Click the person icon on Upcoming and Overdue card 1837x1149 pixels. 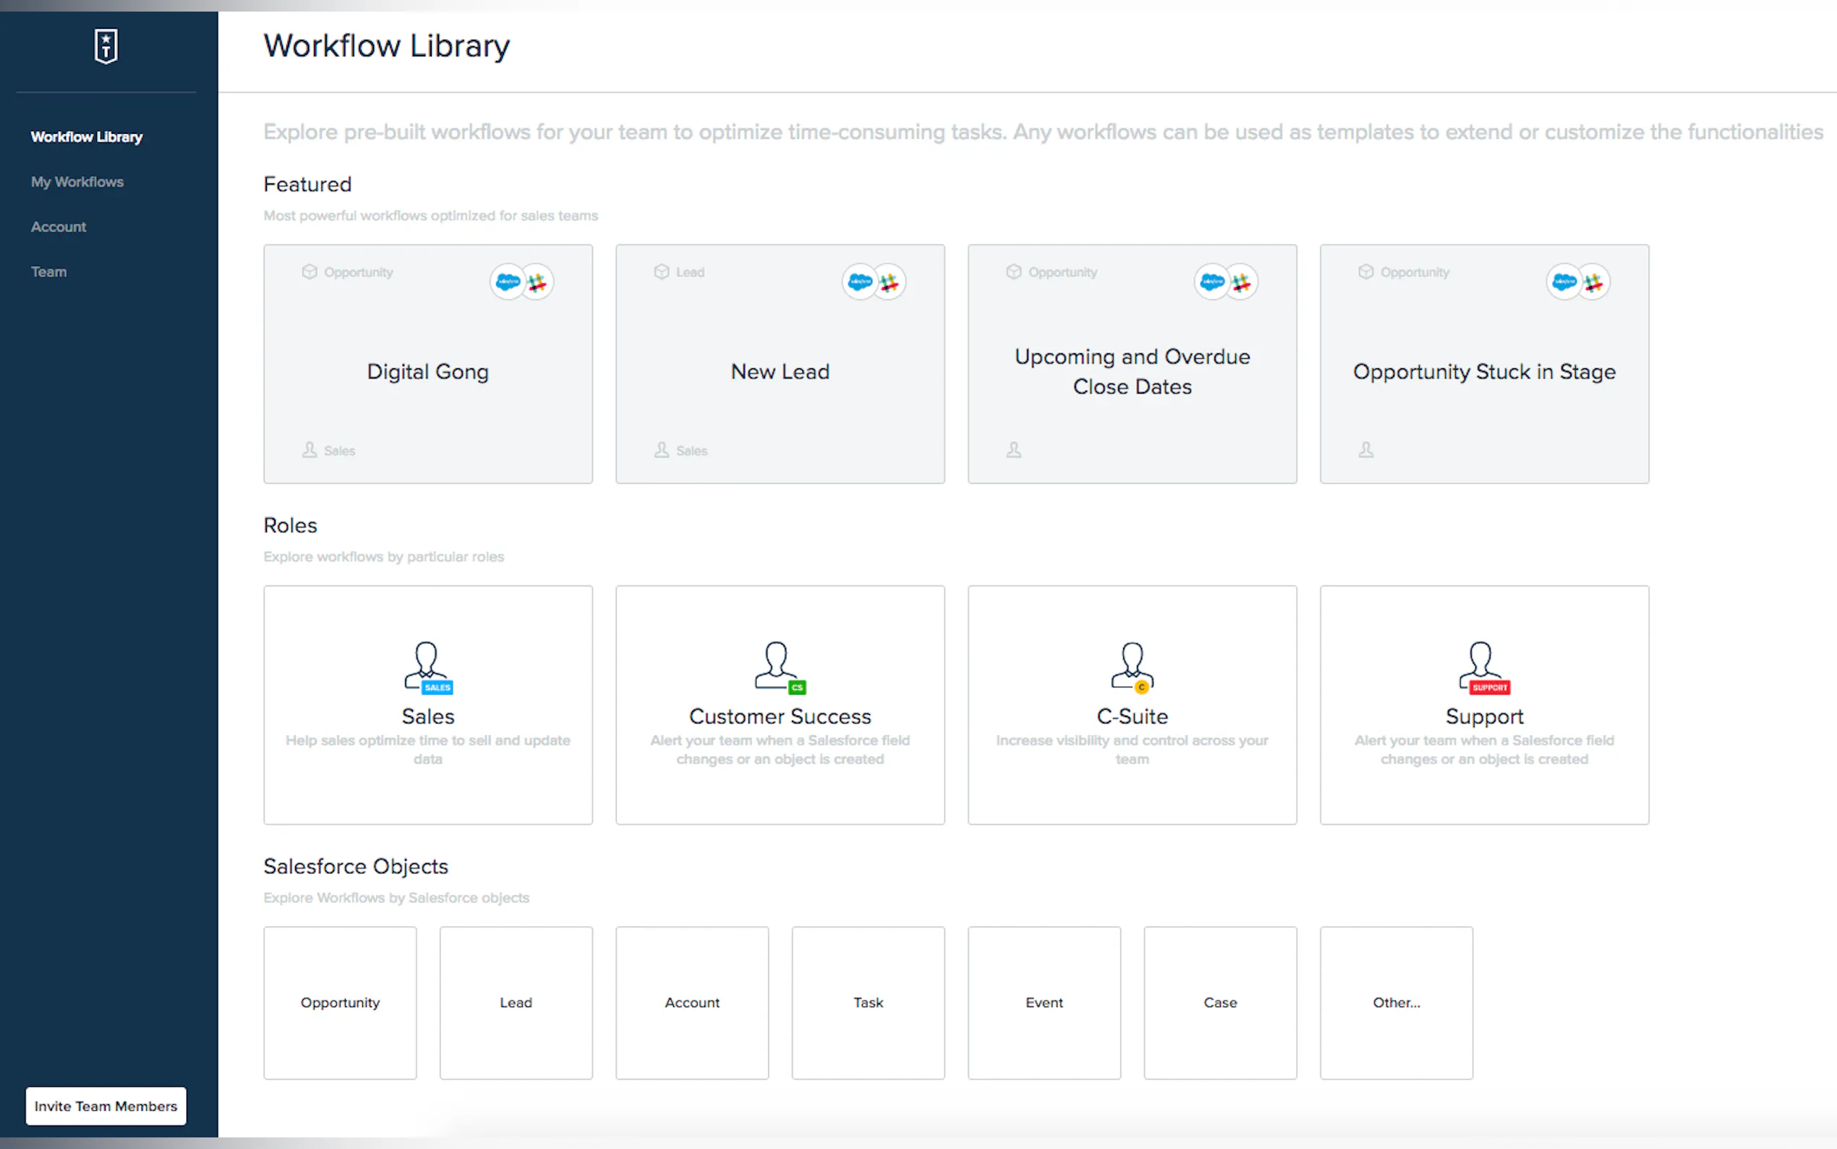[1014, 450]
